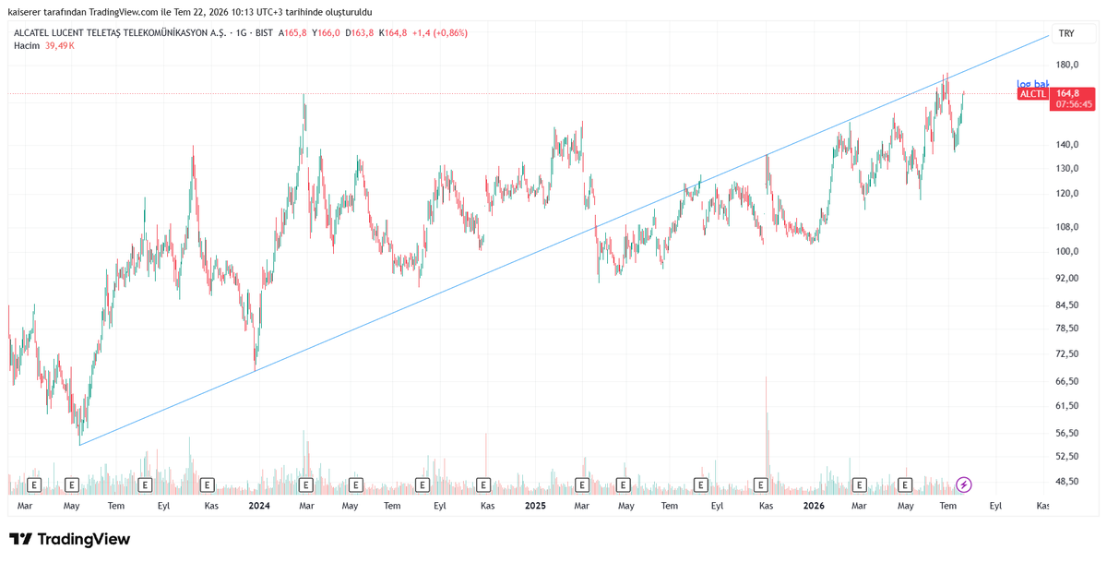
Task: Open the earnings E marker above Kas 2023
Action: (208, 484)
